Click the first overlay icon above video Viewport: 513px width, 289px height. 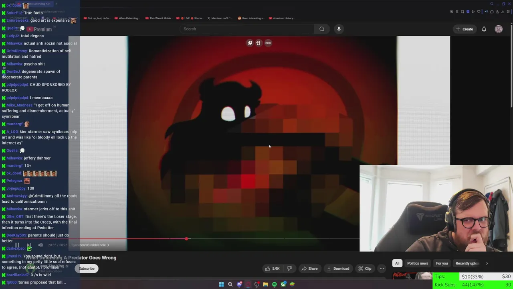[249, 43]
